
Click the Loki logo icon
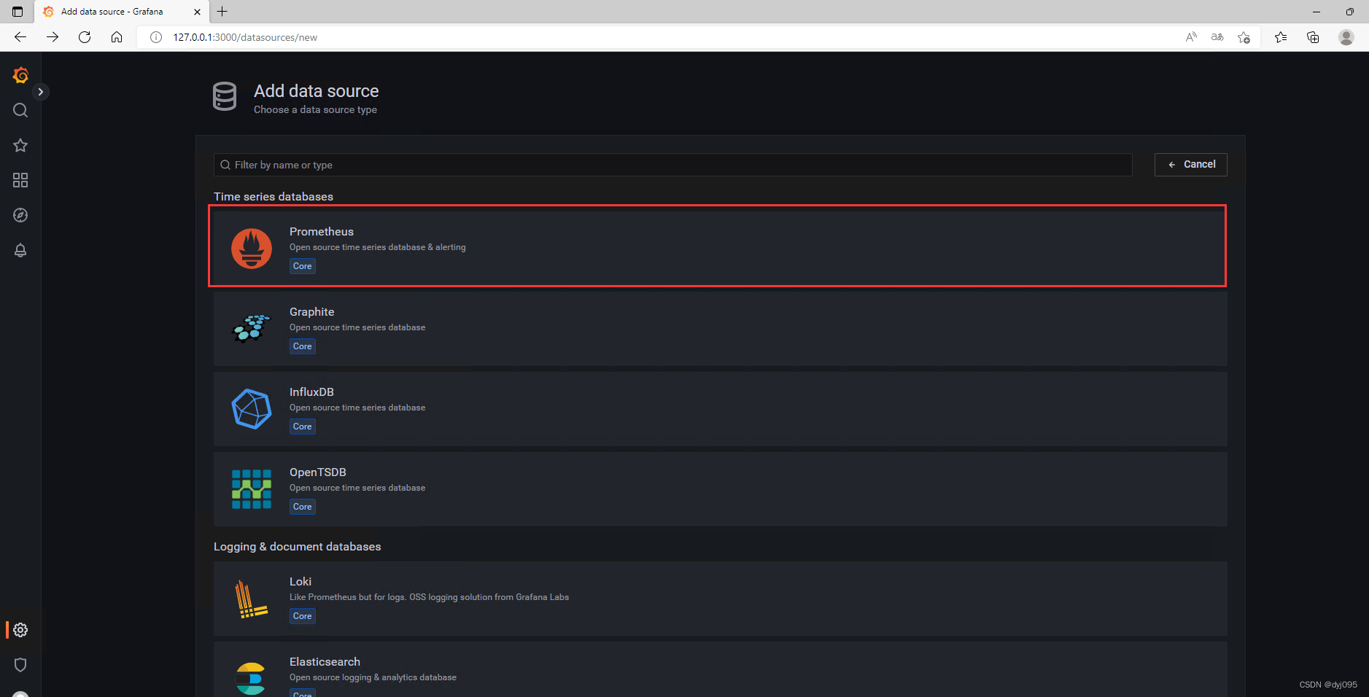pyautogui.click(x=252, y=599)
